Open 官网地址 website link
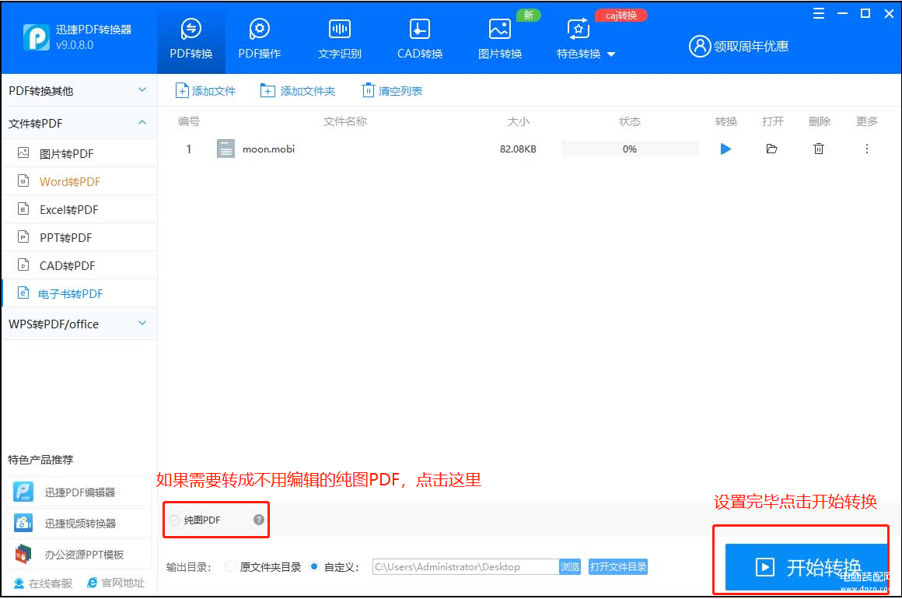 [x=116, y=583]
